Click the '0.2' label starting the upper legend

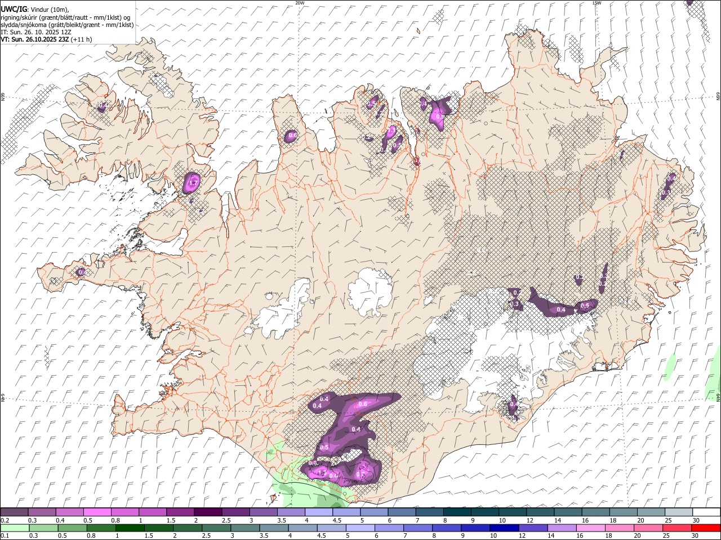(x=5, y=520)
